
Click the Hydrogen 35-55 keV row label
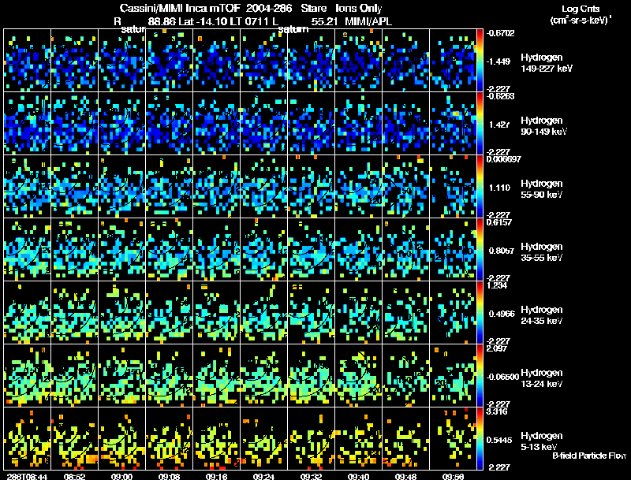click(542, 252)
